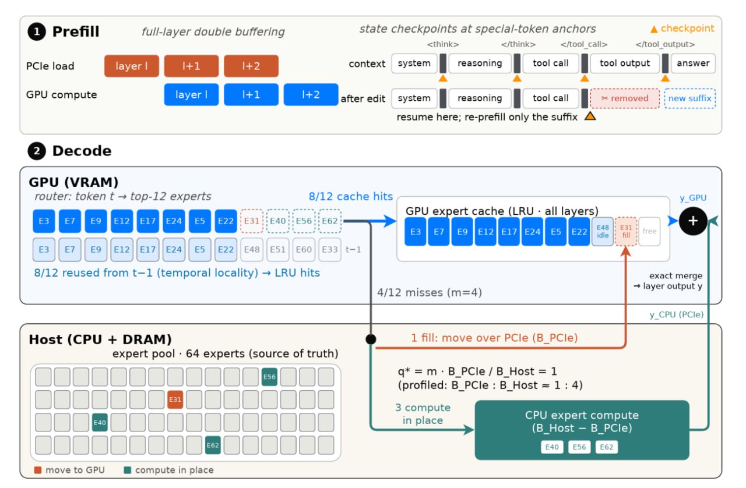Click the number 2 badge beside Decode
746x488 pixels.
coord(36,151)
